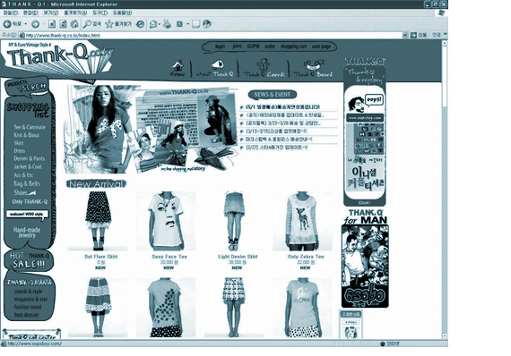This screenshot has height=356, width=511.
Task: Open the Edit button dropdown arrow
Action: (x=187, y=24)
